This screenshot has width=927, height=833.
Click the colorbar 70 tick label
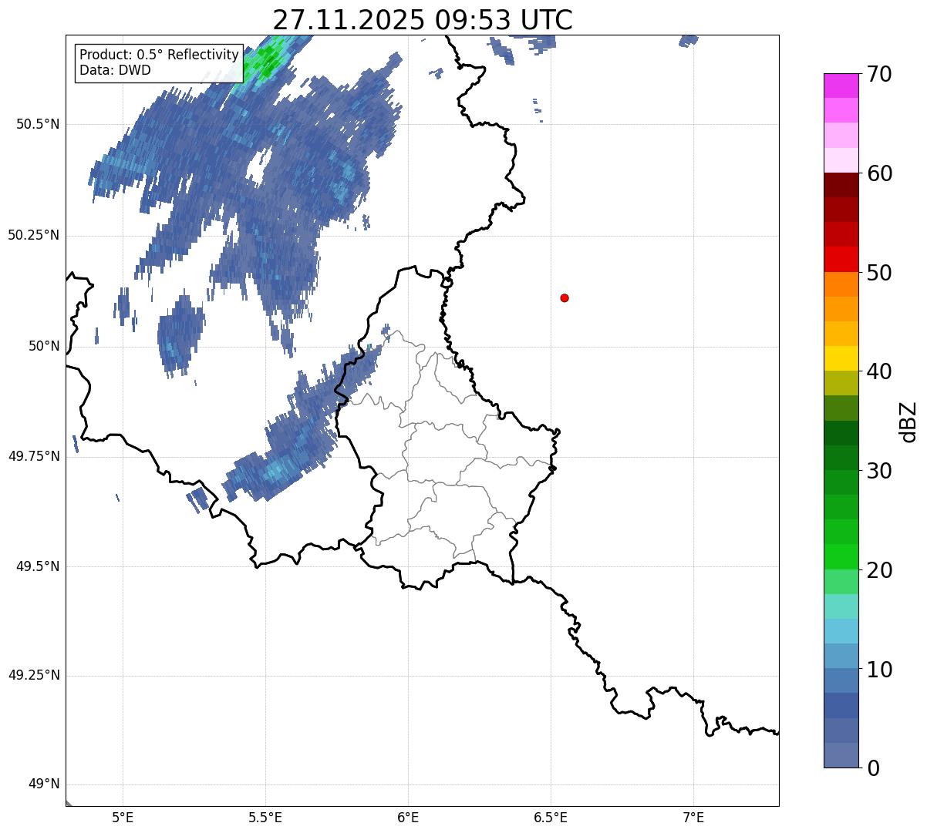[879, 74]
